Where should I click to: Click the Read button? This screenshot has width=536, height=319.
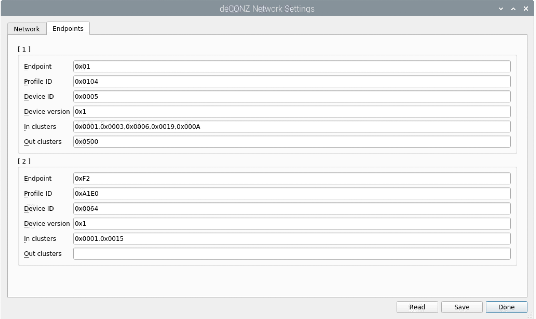click(417, 307)
